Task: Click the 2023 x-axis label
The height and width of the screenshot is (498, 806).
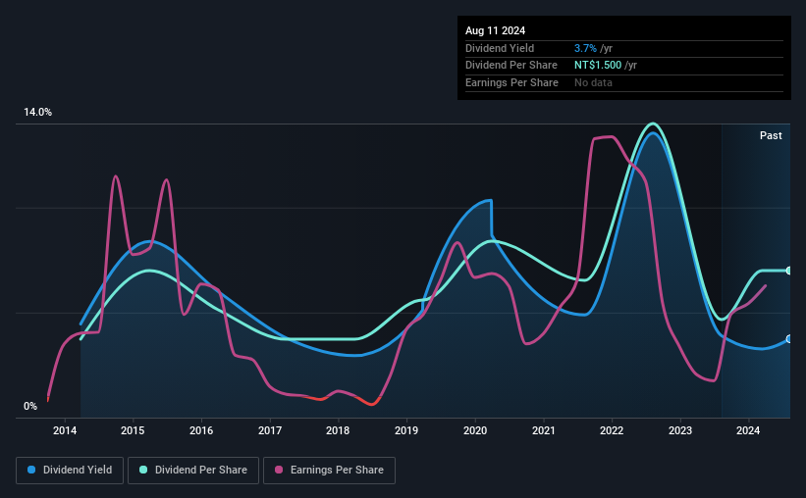Action: [680, 430]
